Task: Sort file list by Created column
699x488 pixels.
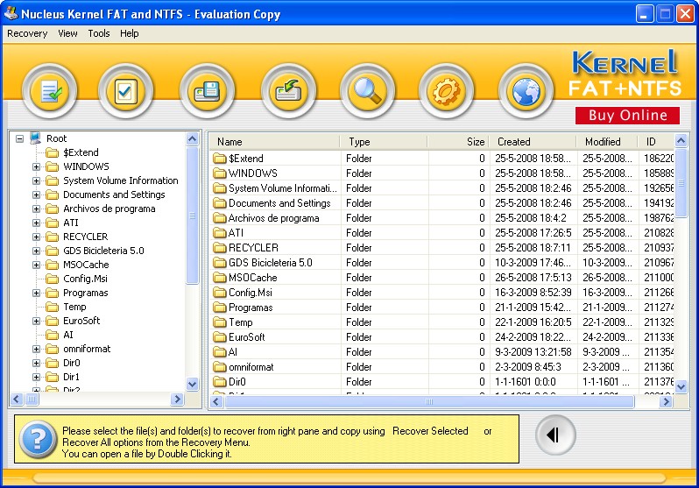Action: click(x=533, y=142)
